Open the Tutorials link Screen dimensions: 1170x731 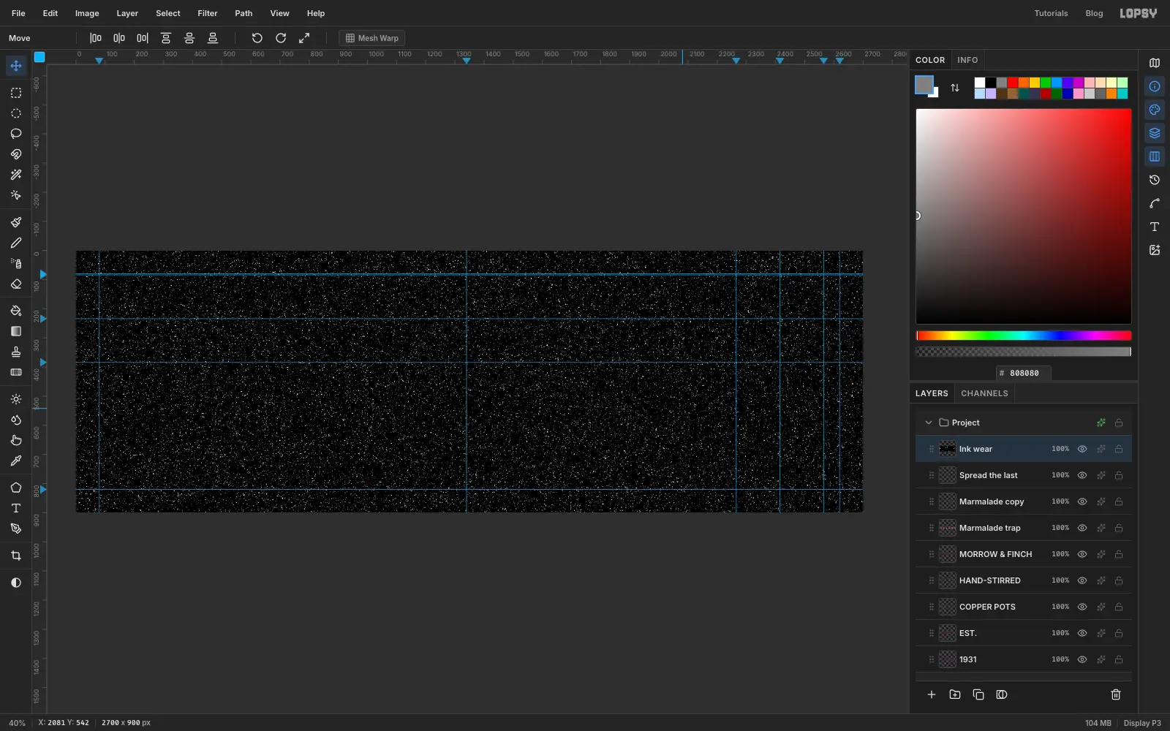[x=1051, y=13]
